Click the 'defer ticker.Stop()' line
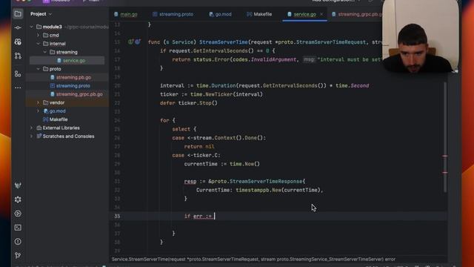The image size is (474, 267). tap(189, 103)
